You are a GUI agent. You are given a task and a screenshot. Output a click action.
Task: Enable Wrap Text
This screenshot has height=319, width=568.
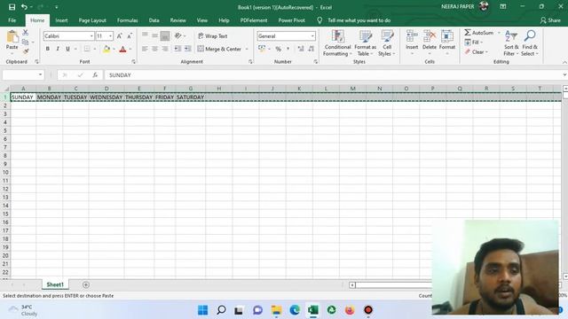point(213,36)
